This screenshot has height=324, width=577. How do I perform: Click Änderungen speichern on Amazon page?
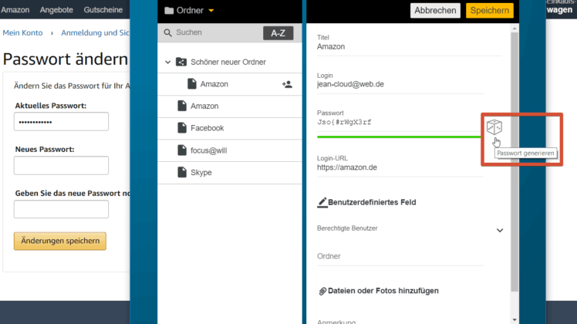(x=60, y=241)
